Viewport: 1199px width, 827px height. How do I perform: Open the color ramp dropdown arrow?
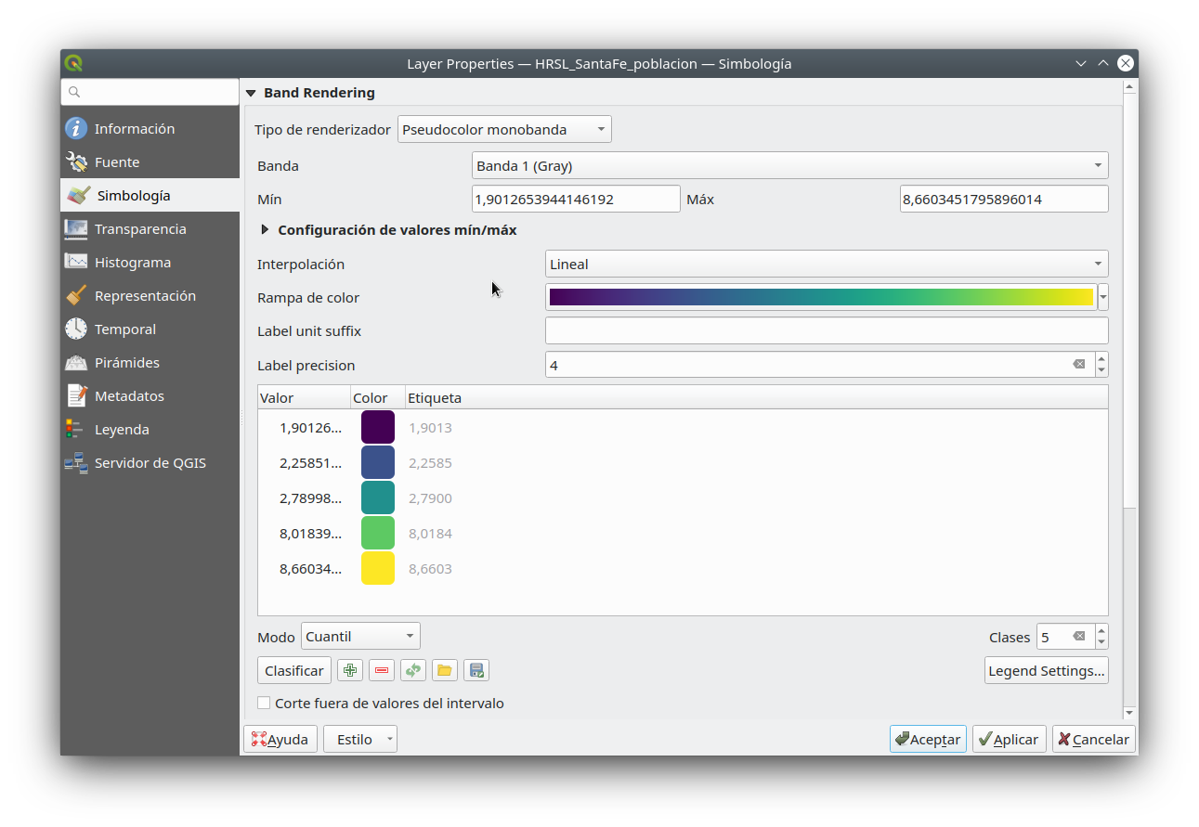tap(1103, 298)
